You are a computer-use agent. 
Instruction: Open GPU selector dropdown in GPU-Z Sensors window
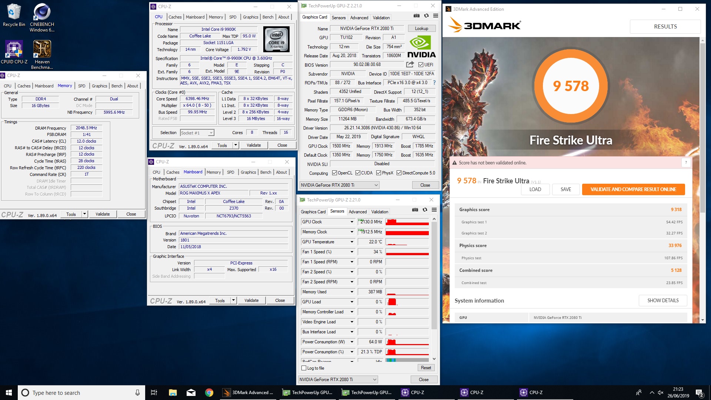click(x=338, y=380)
